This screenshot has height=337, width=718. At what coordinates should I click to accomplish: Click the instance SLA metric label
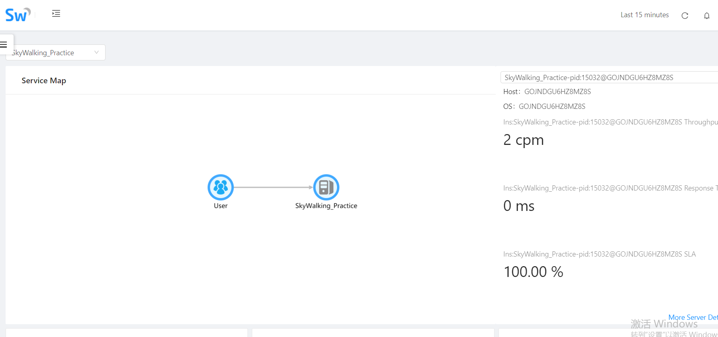pyautogui.click(x=599, y=254)
